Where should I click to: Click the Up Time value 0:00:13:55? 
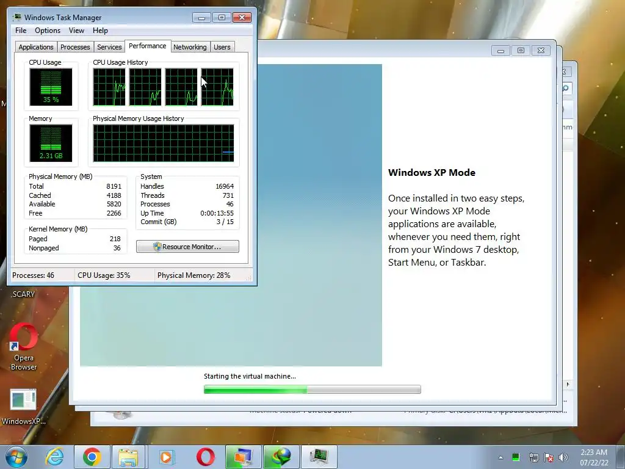217,213
